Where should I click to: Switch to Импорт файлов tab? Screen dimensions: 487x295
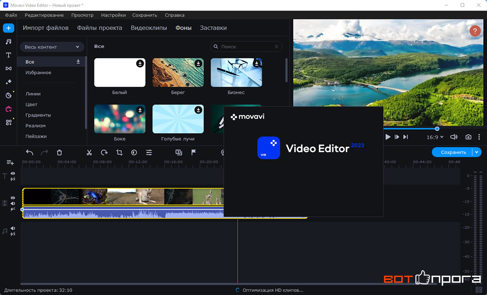(46, 28)
